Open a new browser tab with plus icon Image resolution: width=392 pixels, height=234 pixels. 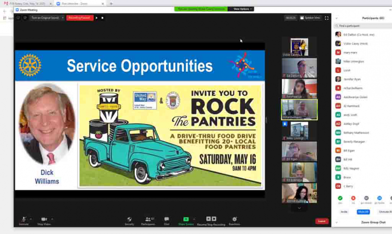click(x=111, y=4)
